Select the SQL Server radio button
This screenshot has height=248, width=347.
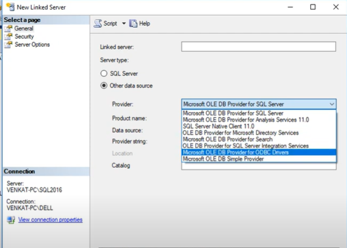[104, 73]
